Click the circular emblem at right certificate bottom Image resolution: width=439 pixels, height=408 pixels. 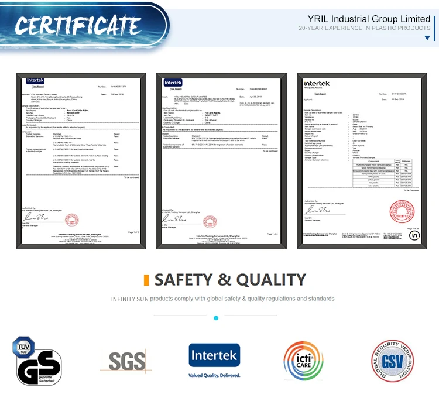tap(414, 236)
